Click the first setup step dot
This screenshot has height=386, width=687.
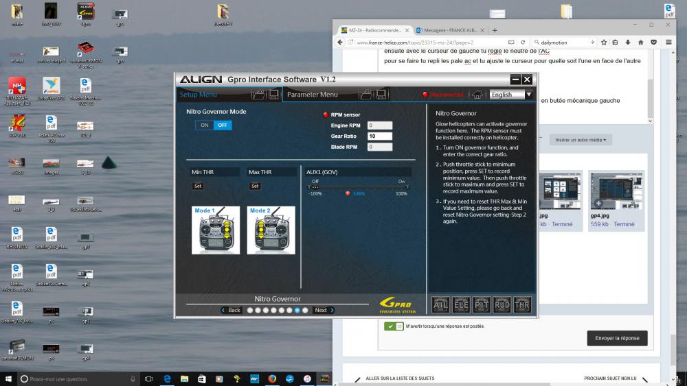coord(250,311)
